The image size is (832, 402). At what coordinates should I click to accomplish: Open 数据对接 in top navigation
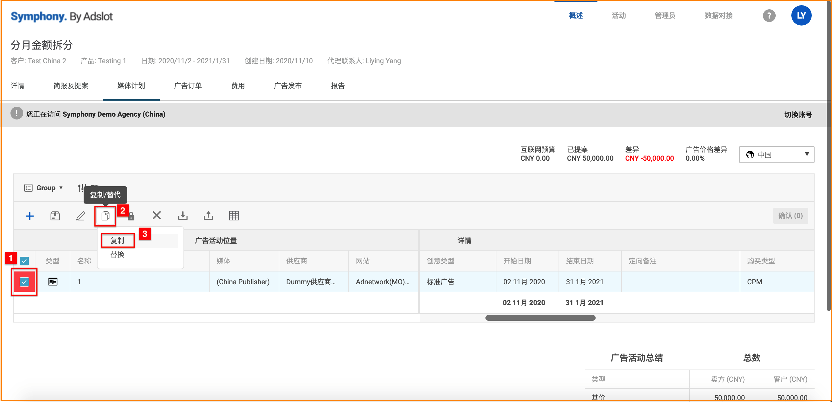pyautogui.click(x=718, y=15)
